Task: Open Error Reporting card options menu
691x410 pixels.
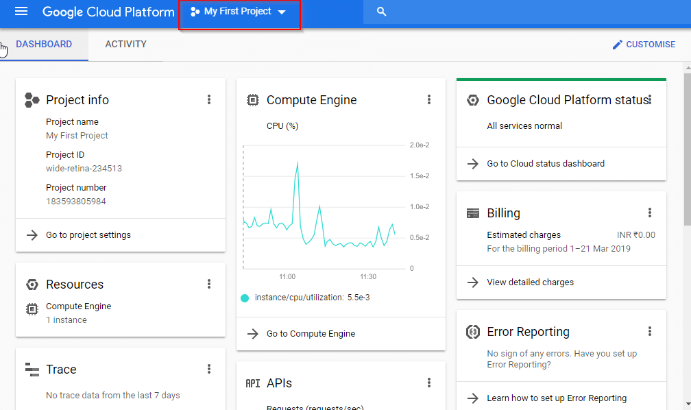Action: click(650, 331)
